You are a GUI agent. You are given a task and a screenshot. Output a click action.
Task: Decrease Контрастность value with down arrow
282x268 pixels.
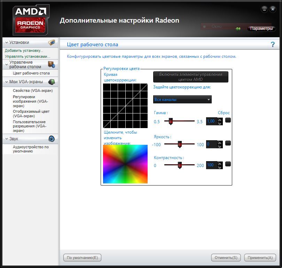pos(220,167)
